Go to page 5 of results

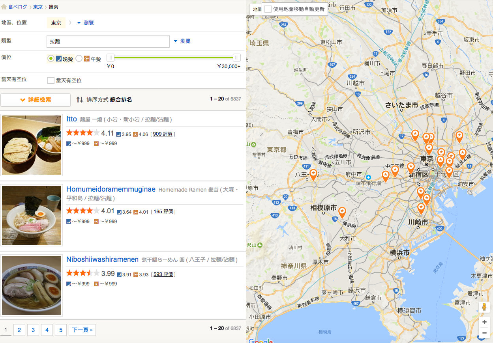[60, 330]
